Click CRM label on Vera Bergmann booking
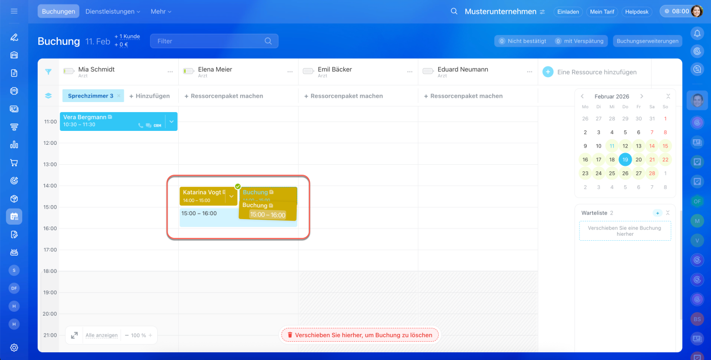This screenshot has height=360, width=711. point(157,126)
